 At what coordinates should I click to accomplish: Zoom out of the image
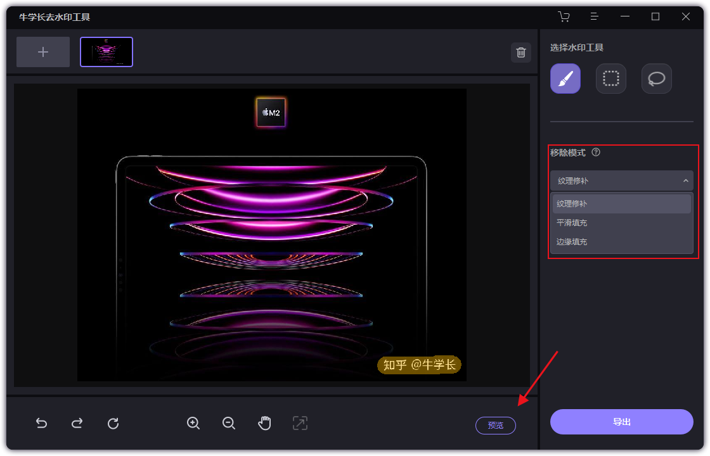tap(229, 423)
